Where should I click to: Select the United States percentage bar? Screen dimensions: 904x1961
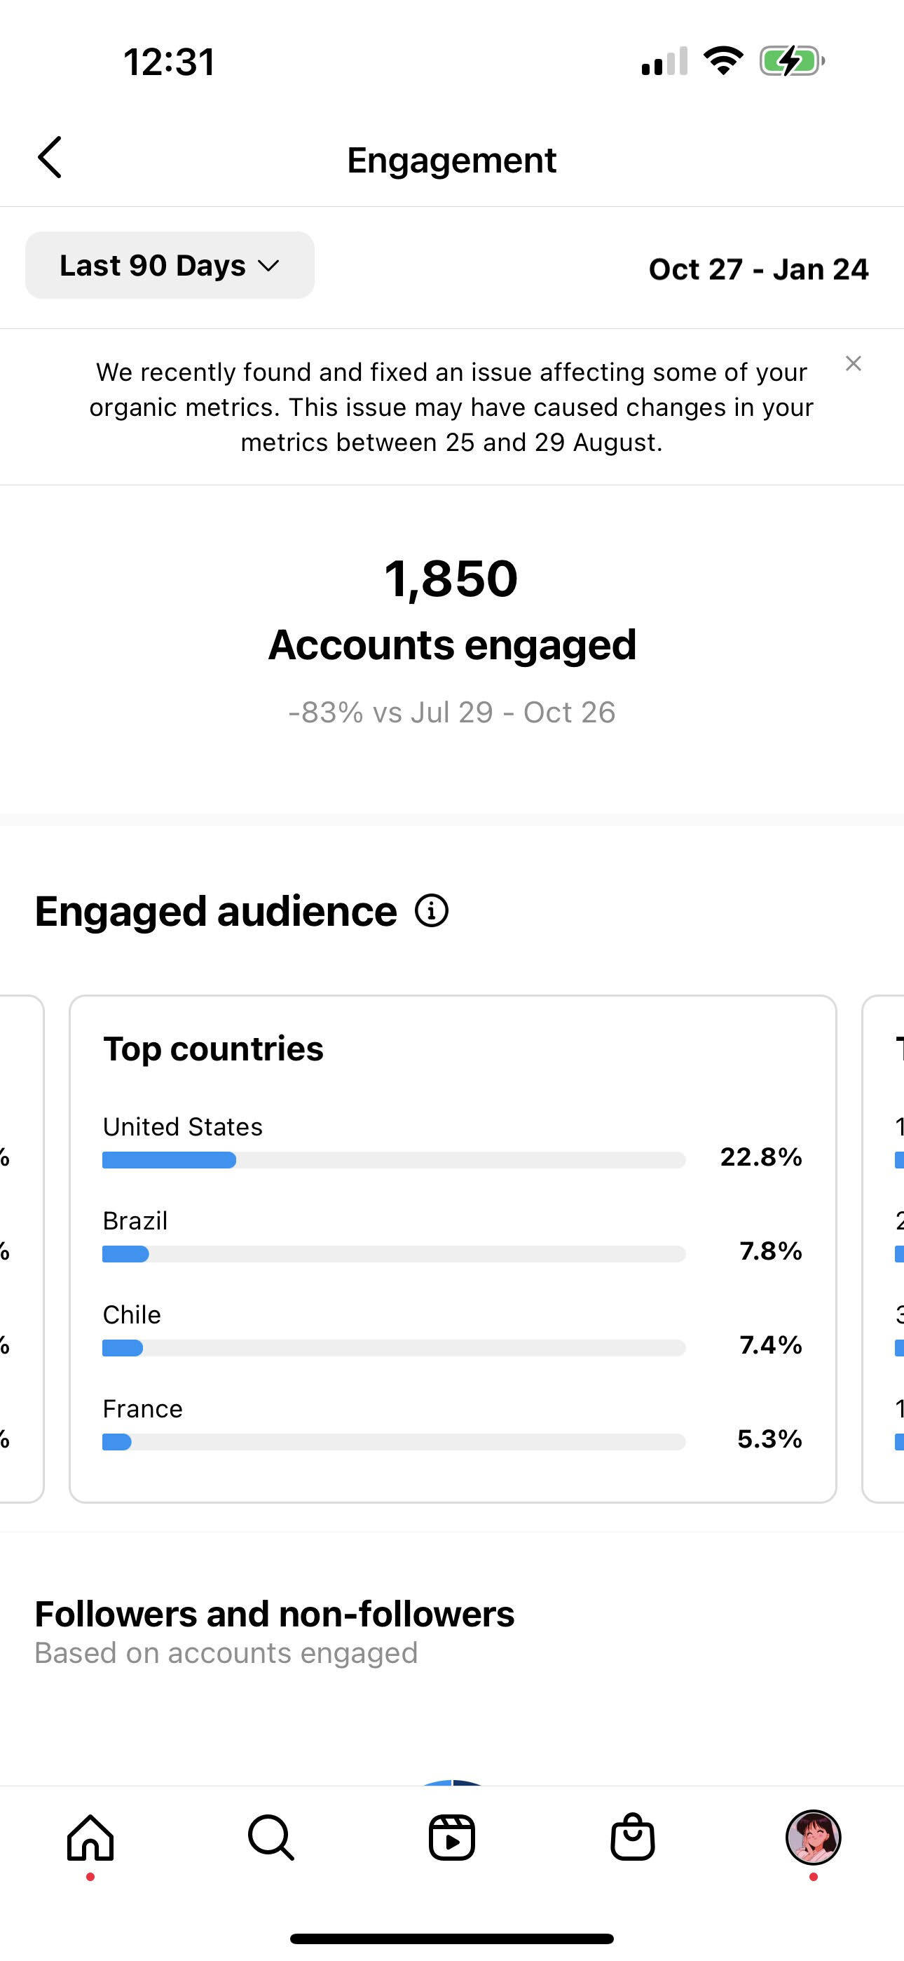point(394,1160)
